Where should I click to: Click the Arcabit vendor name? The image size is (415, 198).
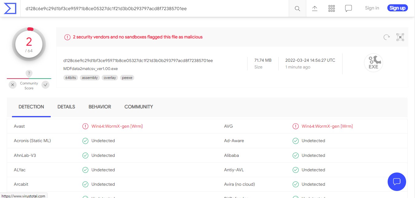tap(21, 184)
